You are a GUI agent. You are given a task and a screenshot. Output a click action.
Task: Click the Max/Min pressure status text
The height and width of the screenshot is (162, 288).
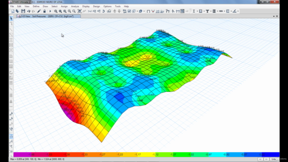37,159
